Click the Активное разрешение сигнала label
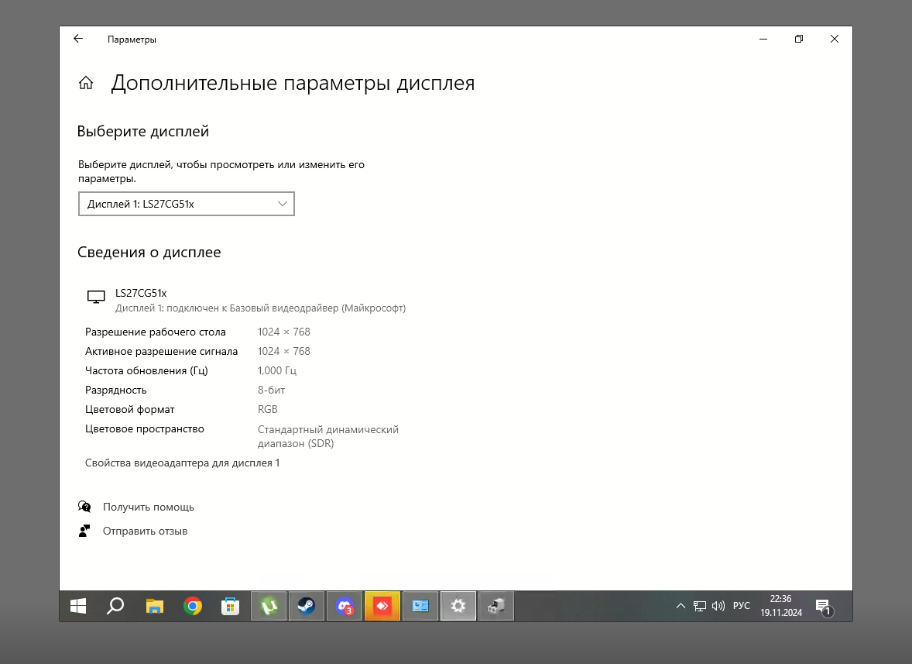Viewport: 912px width, 664px height. point(161,352)
